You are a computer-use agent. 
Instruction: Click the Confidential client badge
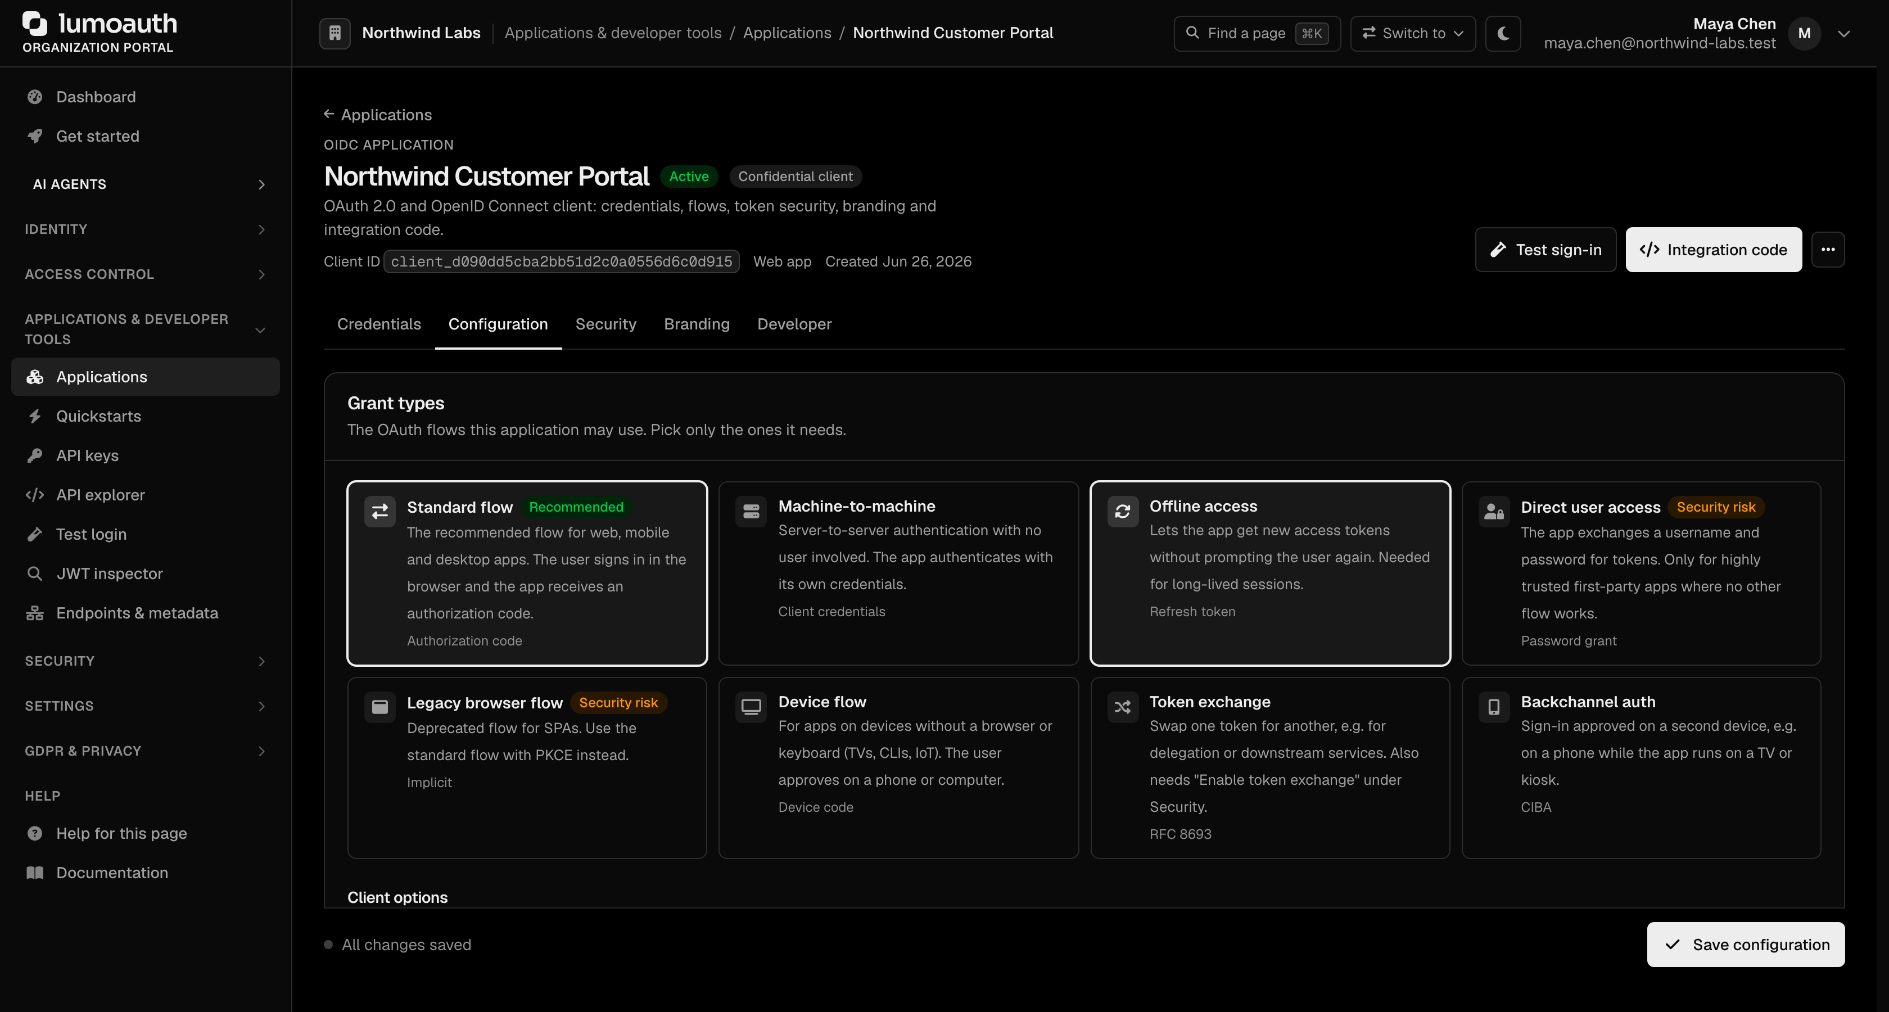(x=795, y=177)
